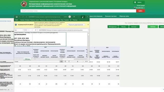Image resolution: width=164 pixels, height=92 pixels.
Task: Click zoom out minus in Excel status bar
Action: tap(72, 62)
